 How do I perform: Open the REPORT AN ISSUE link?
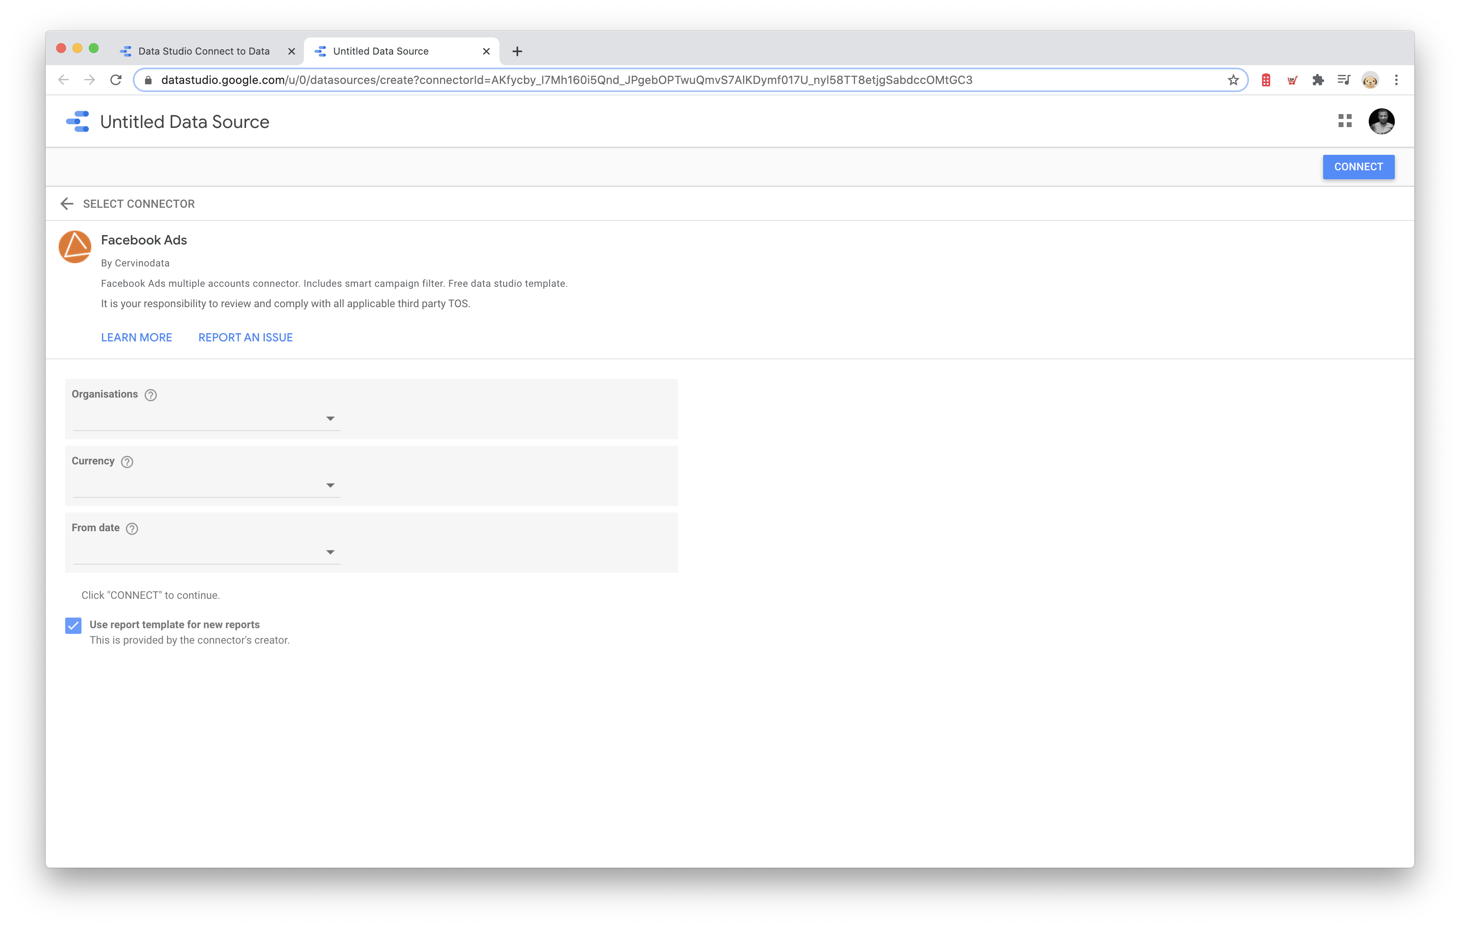(246, 338)
